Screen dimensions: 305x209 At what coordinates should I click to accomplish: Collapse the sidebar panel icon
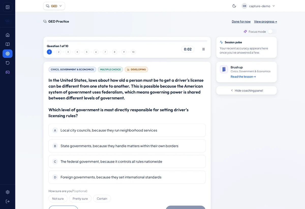pos(8,7)
